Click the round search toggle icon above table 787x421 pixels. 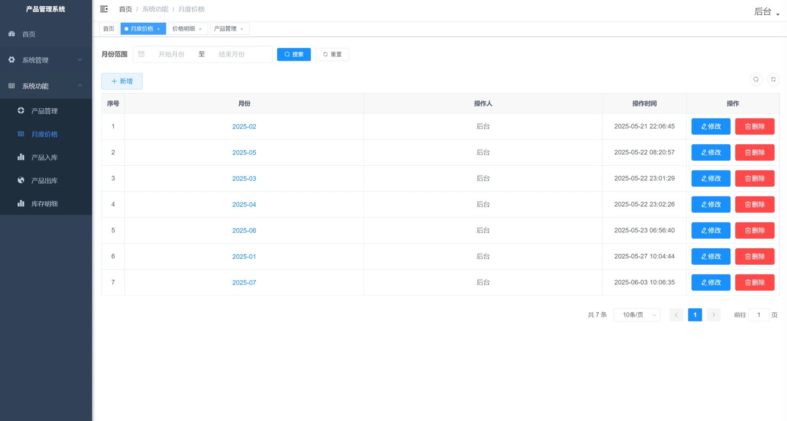(x=756, y=80)
